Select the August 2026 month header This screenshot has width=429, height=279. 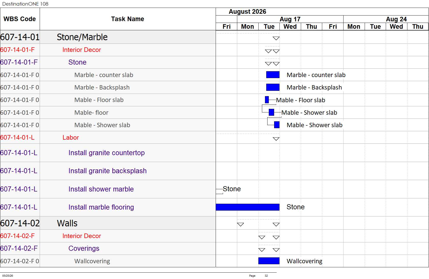point(247,12)
